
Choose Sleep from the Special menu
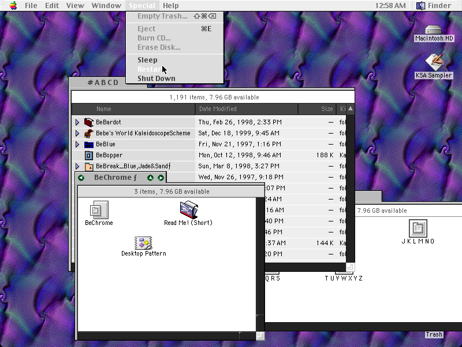tap(174, 60)
